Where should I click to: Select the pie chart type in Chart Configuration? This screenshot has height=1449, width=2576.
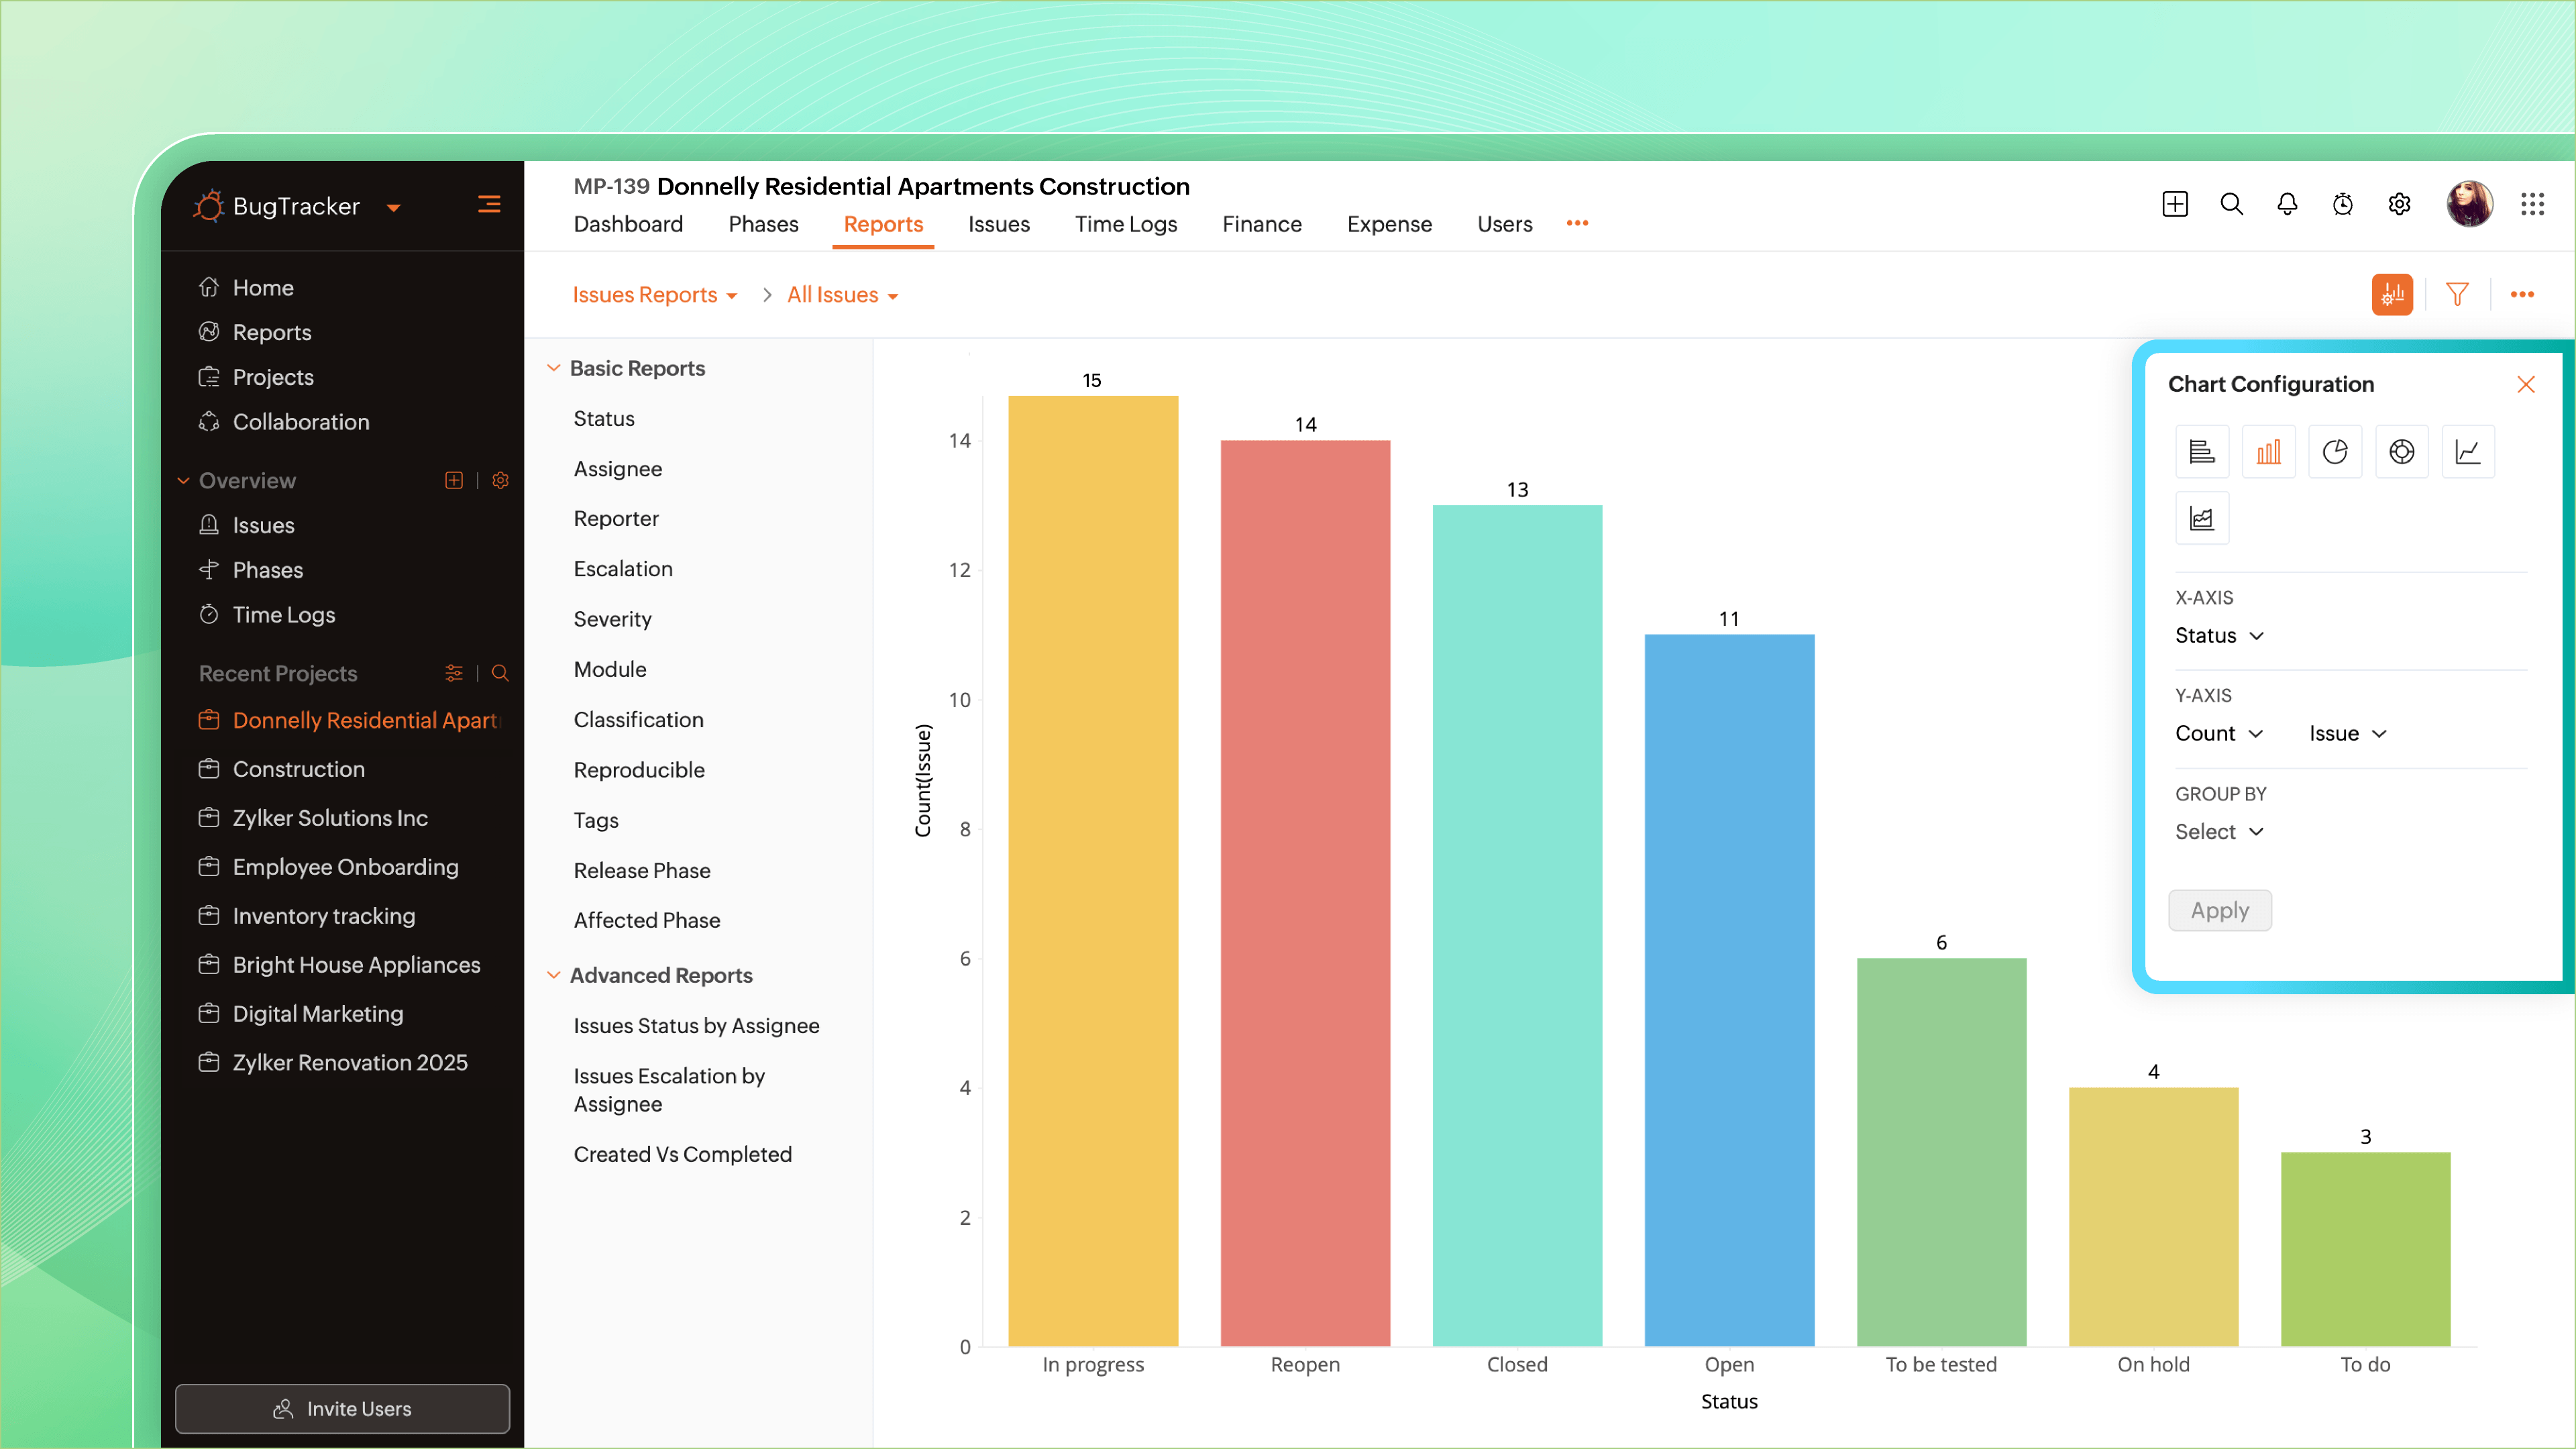pos(2336,451)
